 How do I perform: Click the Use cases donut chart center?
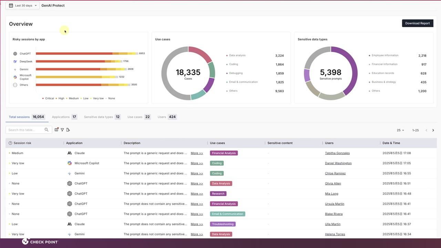click(x=188, y=73)
